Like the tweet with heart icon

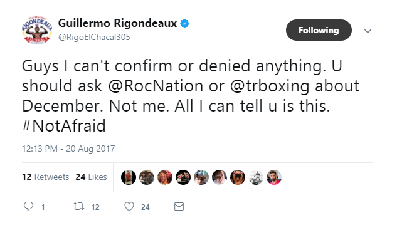[129, 206]
